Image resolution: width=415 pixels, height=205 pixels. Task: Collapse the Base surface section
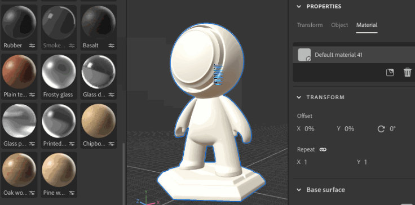pyautogui.click(x=299, y=190)
